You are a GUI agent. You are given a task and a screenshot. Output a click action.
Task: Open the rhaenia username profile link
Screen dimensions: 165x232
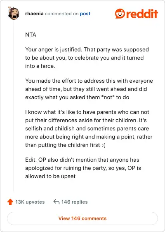pos(34,14)
